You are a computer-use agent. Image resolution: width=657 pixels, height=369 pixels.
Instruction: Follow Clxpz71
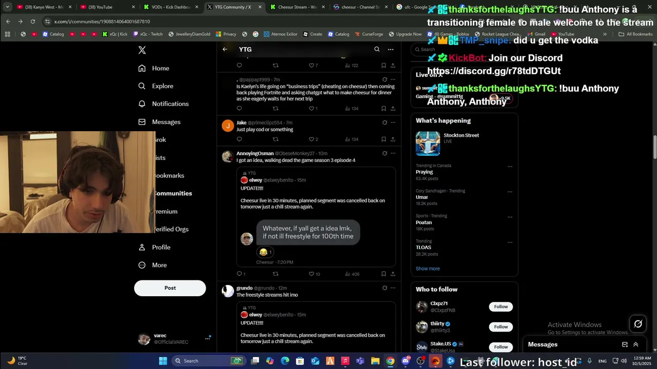tap(501, 306)
